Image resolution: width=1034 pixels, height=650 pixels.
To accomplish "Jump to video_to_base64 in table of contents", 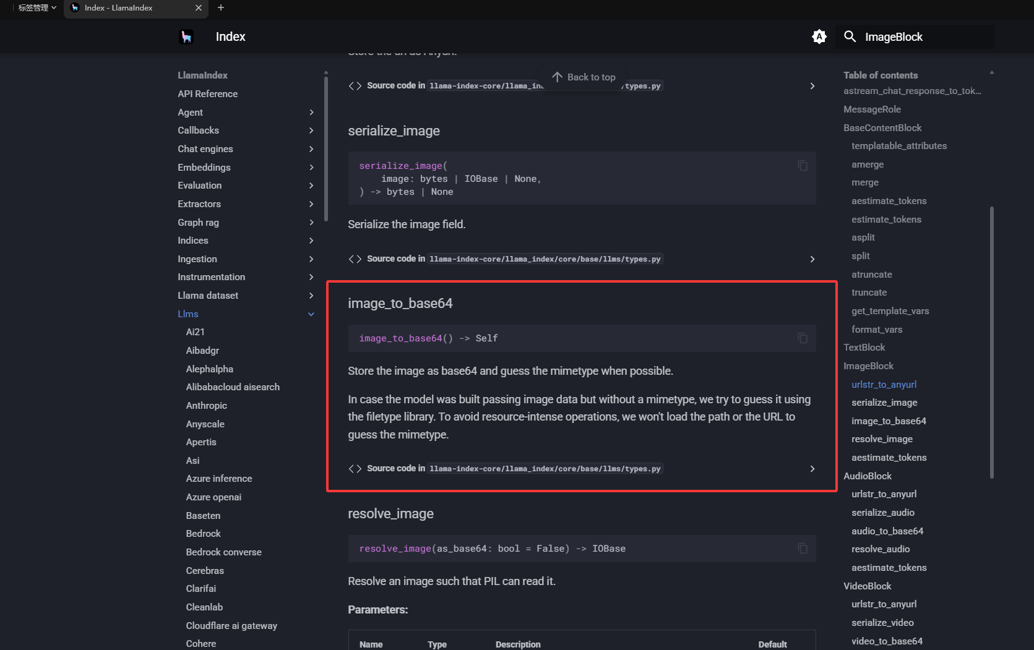I will click(x=887, y=641).
